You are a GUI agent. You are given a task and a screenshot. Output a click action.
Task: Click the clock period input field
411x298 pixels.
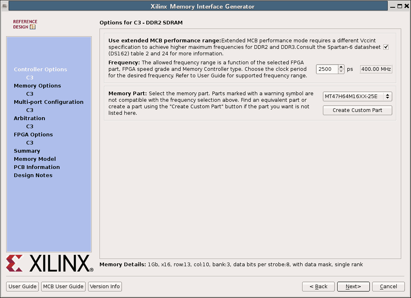point(327,69)
